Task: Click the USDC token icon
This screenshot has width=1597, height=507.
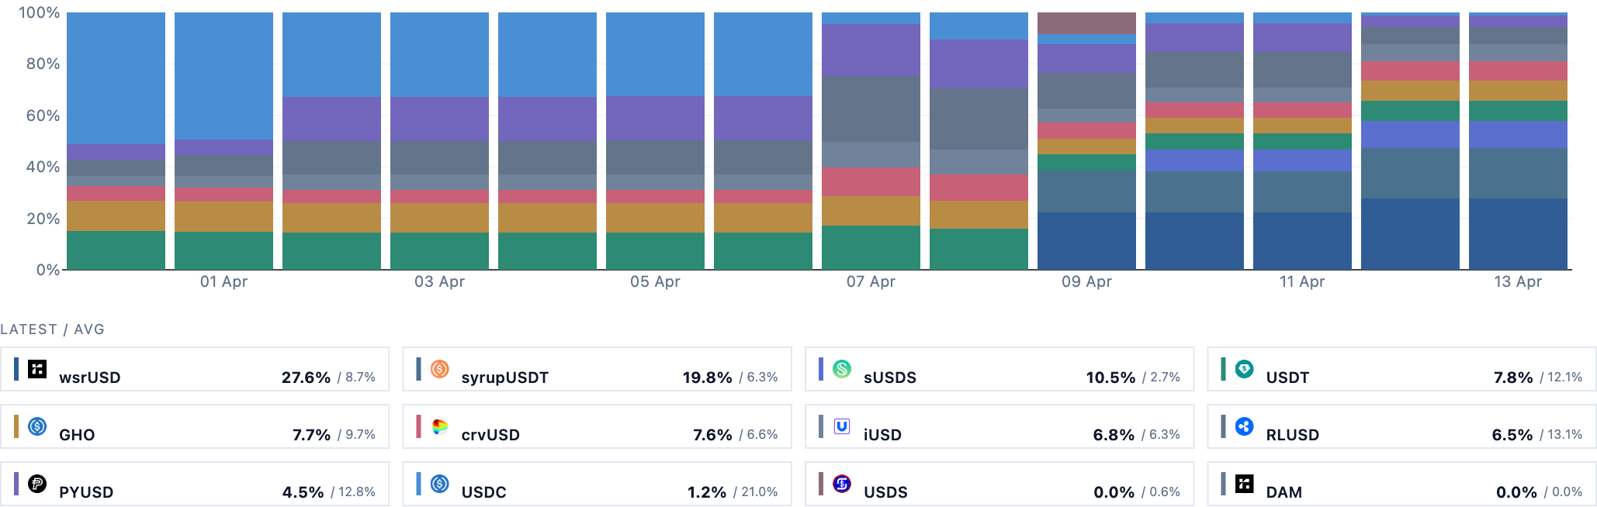Action: tap(439, 484)
